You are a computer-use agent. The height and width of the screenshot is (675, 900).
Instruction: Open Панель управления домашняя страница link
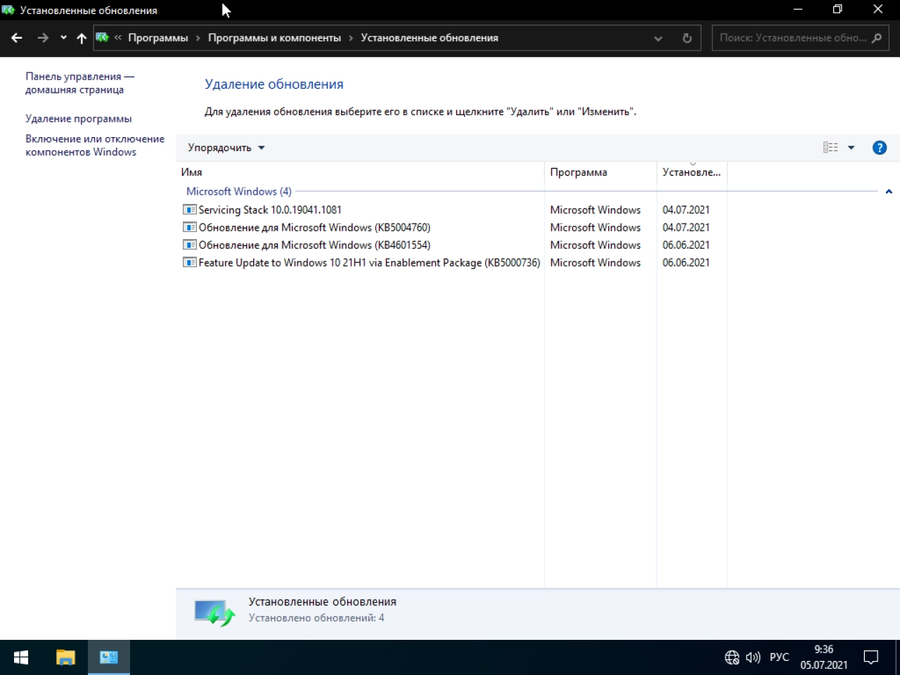[80, 83]
